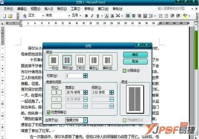The width and height of the screenshot is (199, 139).
Task: Choose the 三栏 three-column preset icon
Action: pyautogui.click(x=80, y=60)
